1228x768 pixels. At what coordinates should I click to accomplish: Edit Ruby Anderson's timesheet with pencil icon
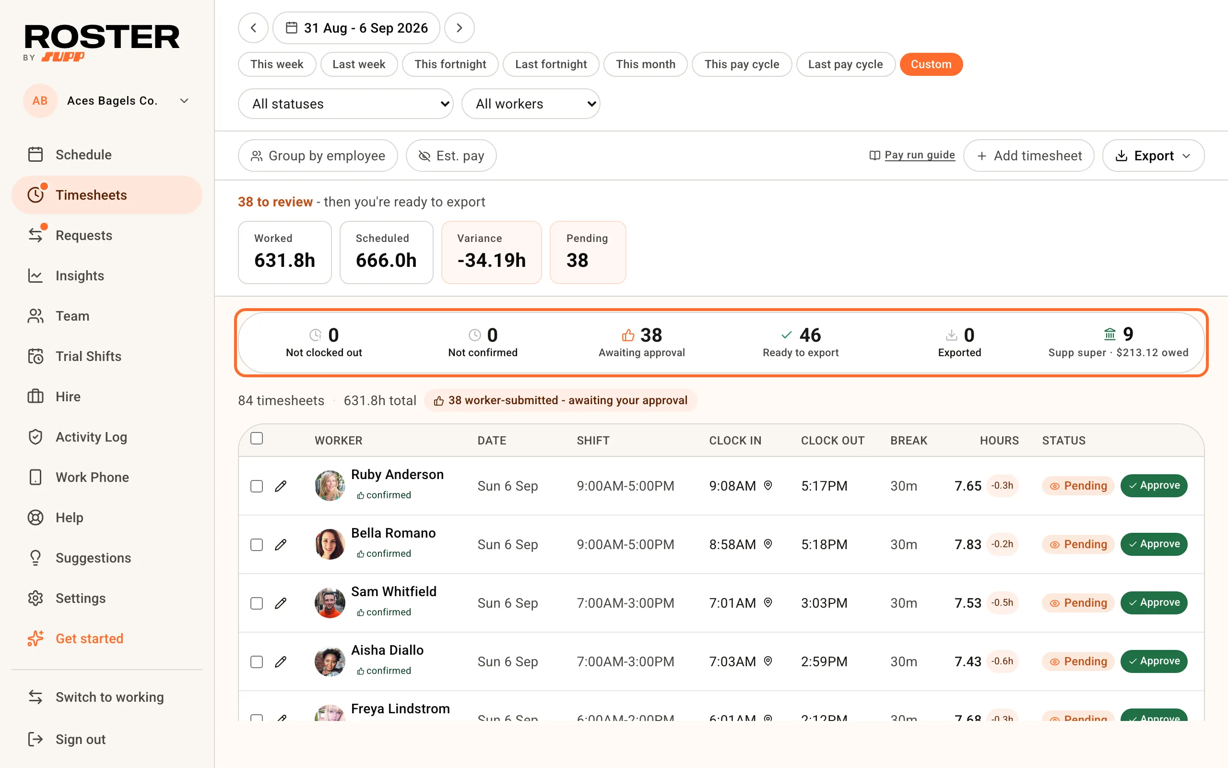tap(281, 486)
